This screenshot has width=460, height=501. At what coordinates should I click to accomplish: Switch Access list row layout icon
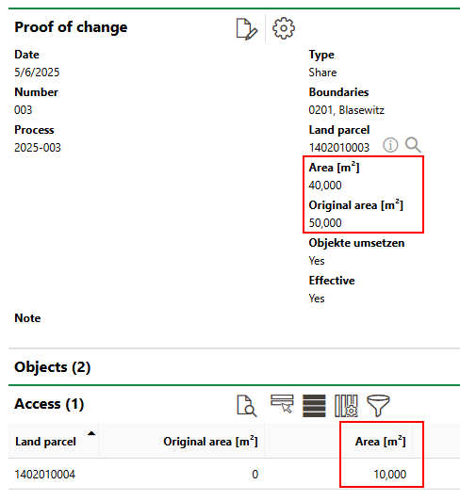(314, 406)
